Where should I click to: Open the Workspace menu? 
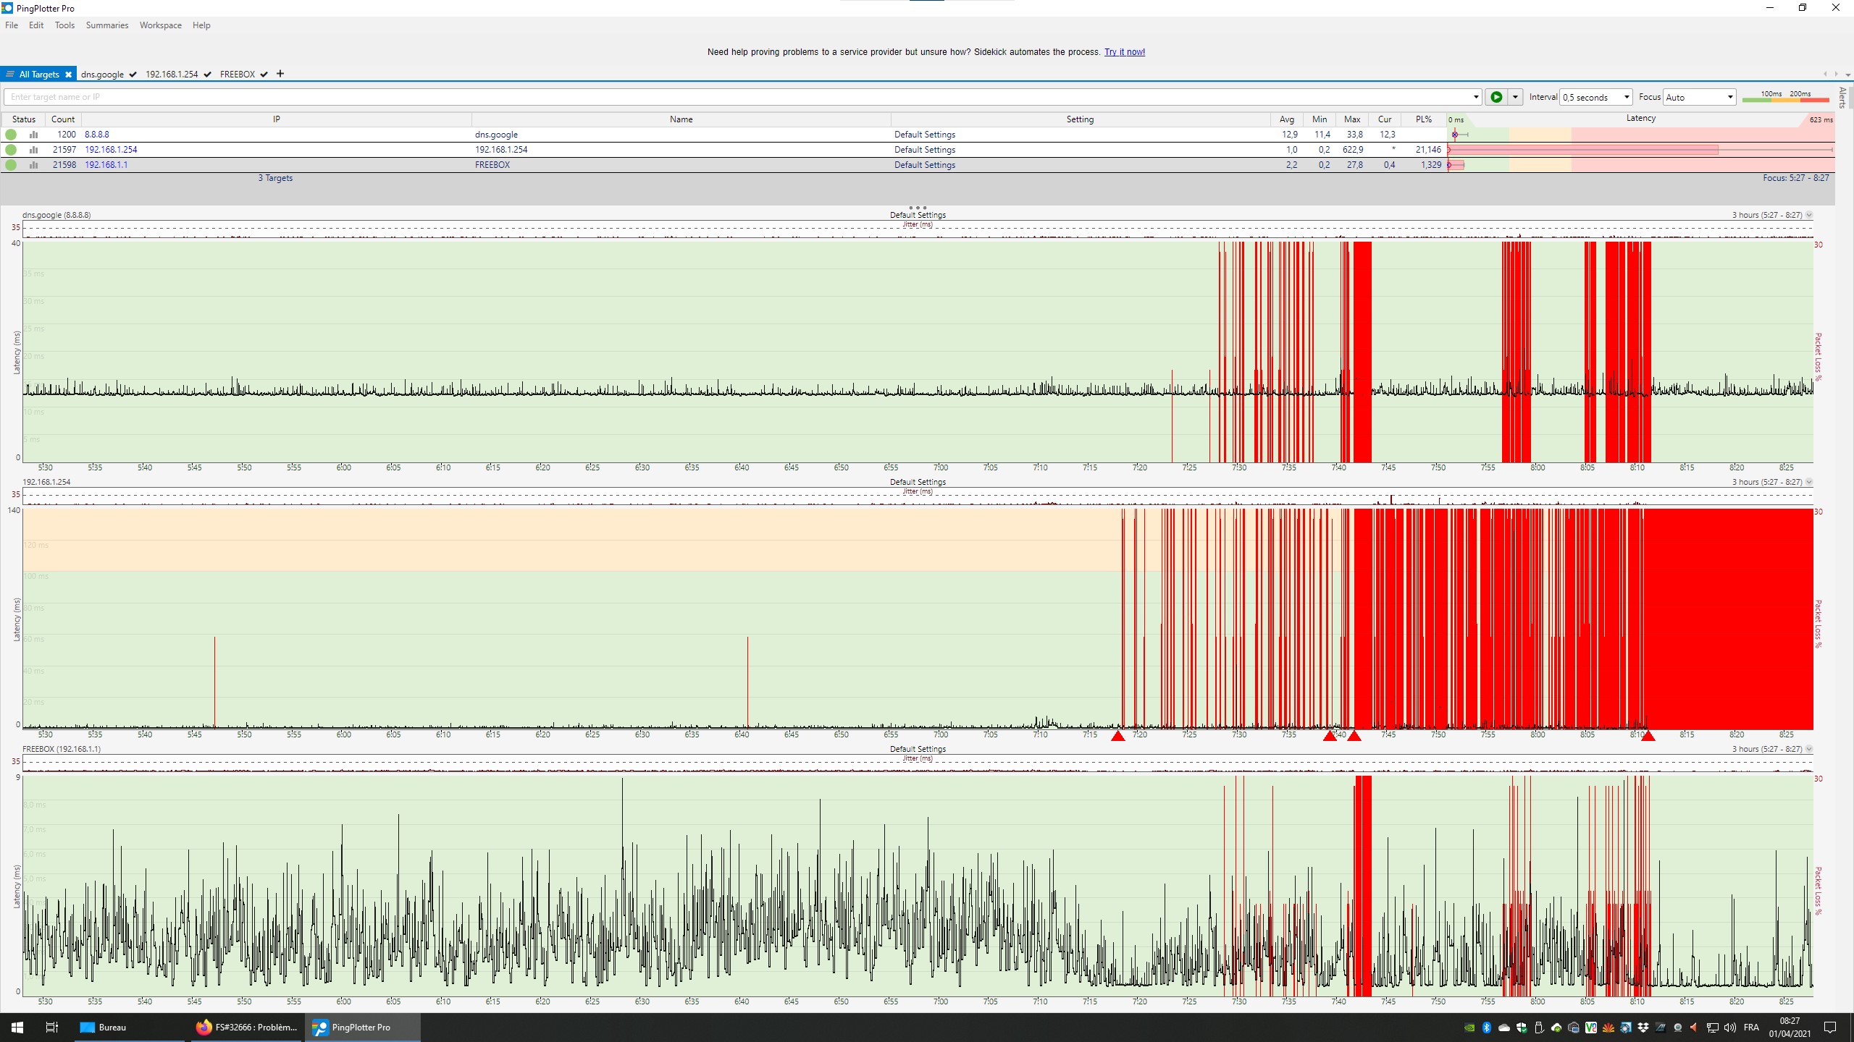coord(160,25)
